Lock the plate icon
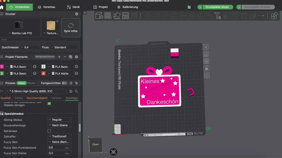 [206, 68]
